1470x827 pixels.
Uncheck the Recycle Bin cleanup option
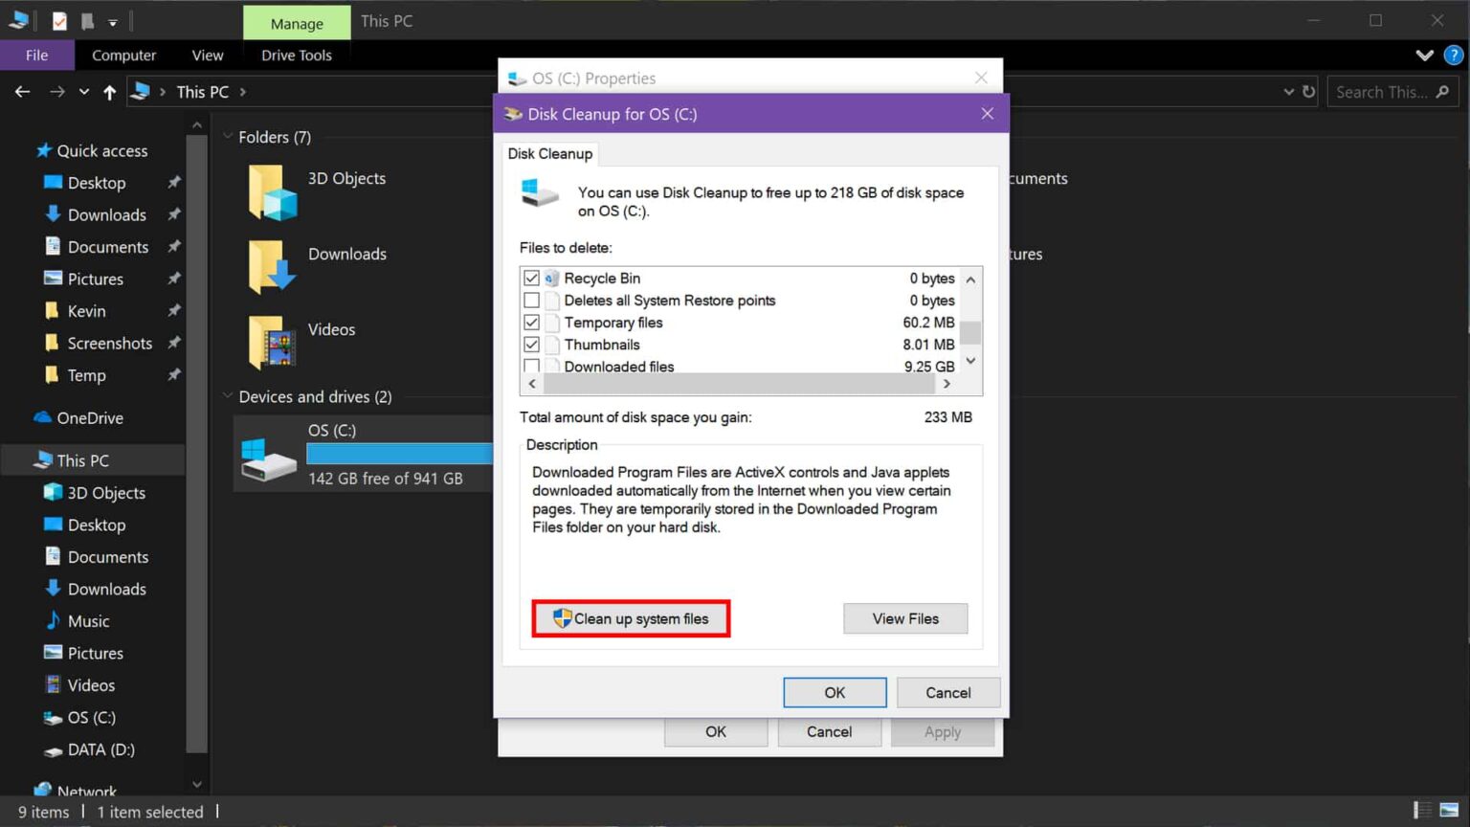click(532, 278)
